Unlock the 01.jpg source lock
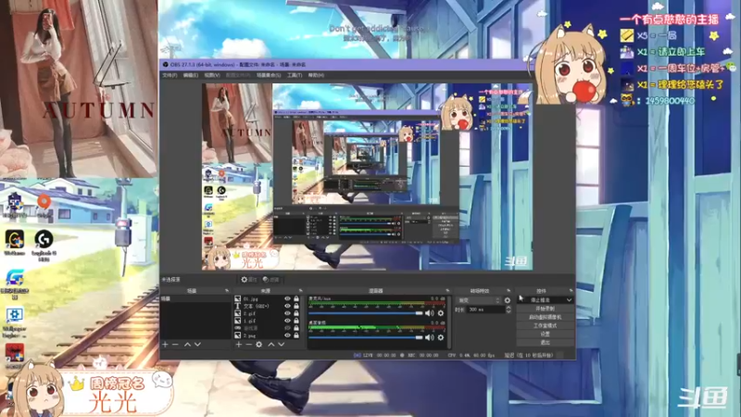 pyautogui.click(x=296, y=298)
